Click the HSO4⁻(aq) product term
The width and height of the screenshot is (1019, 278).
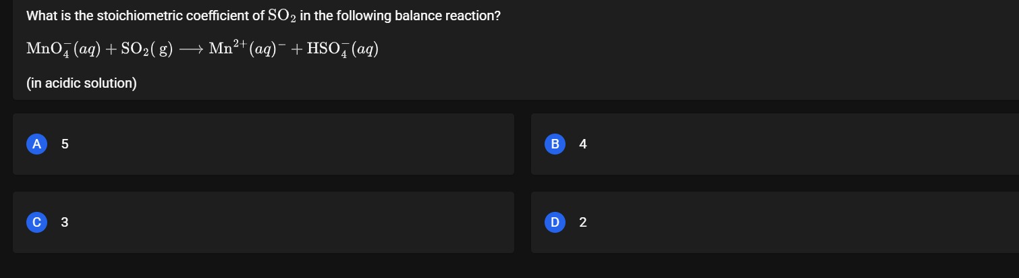coord(343,49)
